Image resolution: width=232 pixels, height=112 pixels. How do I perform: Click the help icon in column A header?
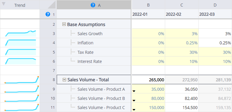93,5
